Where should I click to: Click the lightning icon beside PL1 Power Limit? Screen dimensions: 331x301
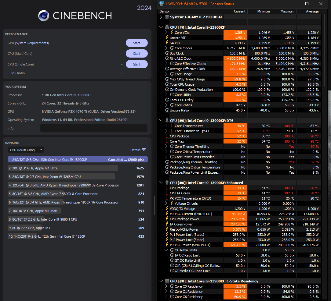click(x=167, y=235)
